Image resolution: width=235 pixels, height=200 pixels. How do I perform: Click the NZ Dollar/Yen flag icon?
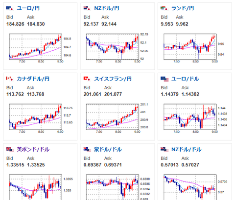click(x=87, y=8)
